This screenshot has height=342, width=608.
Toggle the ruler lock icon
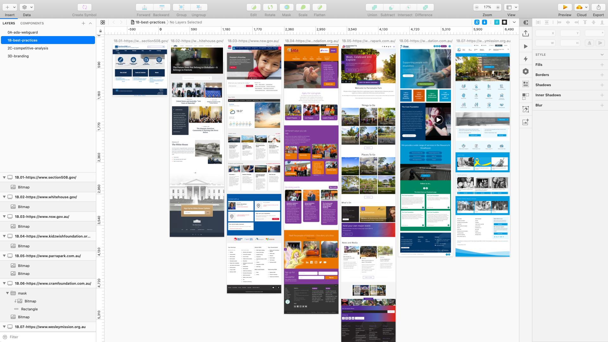(x=100, y=31)
